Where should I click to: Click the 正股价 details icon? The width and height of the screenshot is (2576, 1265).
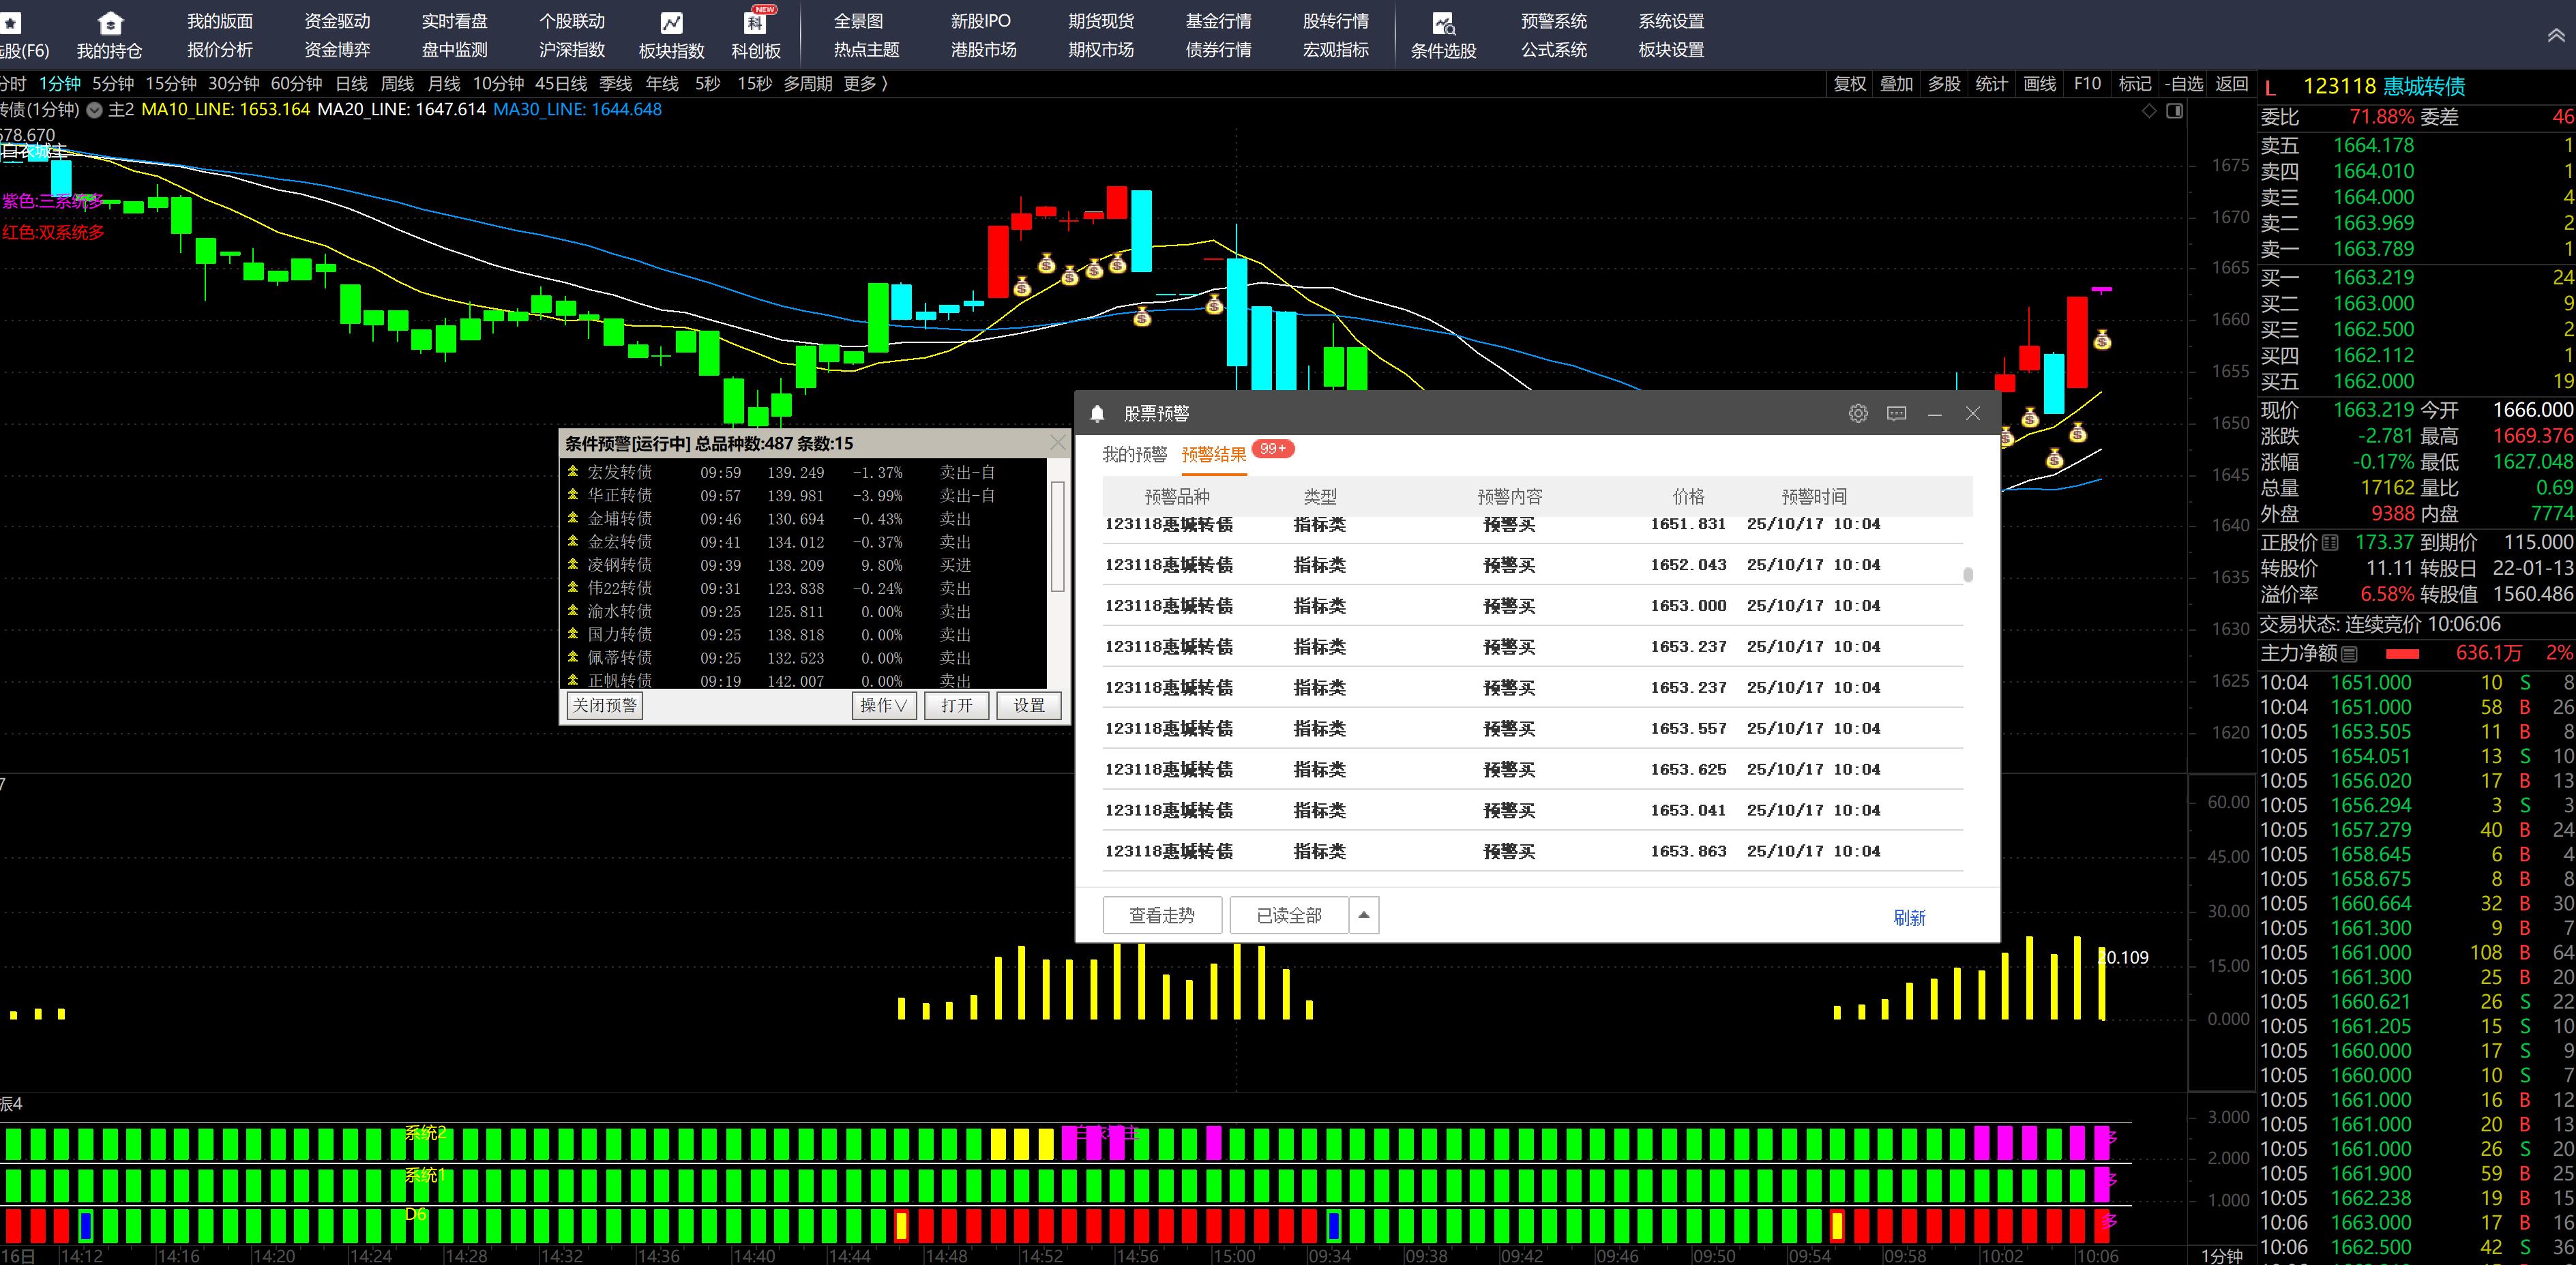[x=2330, y=543]
